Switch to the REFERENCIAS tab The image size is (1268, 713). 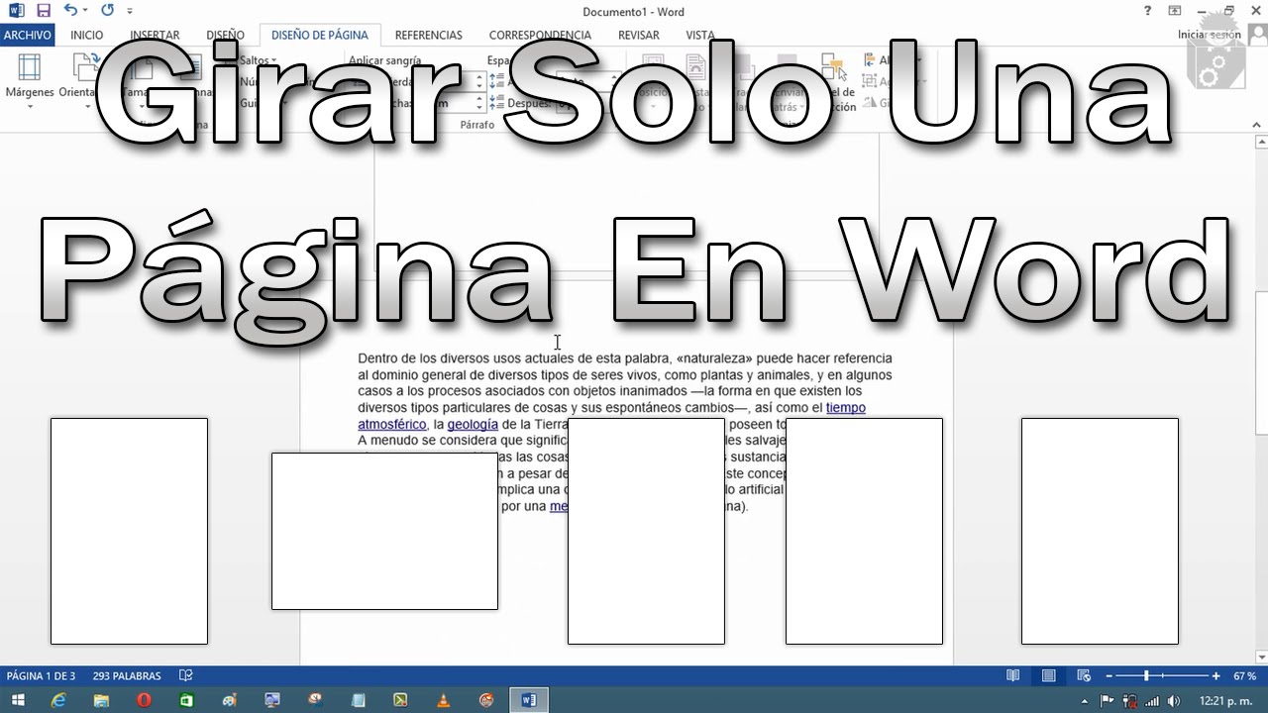pyautogui.click(x=429, y=35)
